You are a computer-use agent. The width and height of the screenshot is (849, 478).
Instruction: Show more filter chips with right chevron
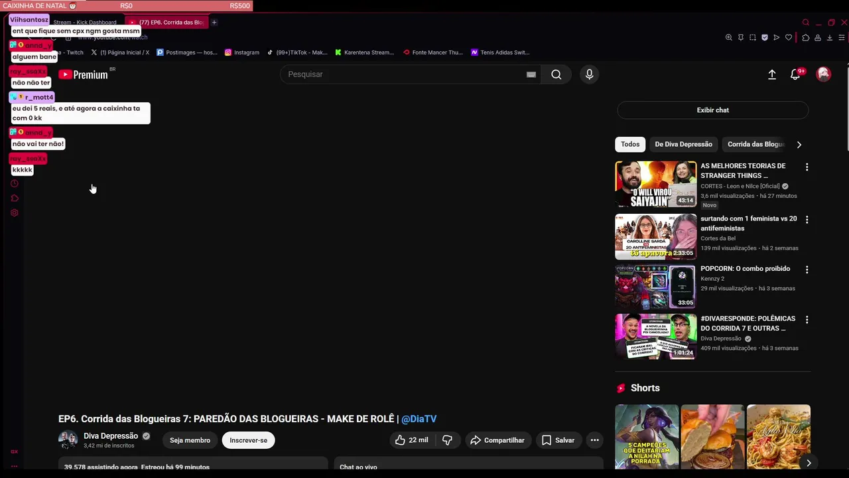pos(799,144)
